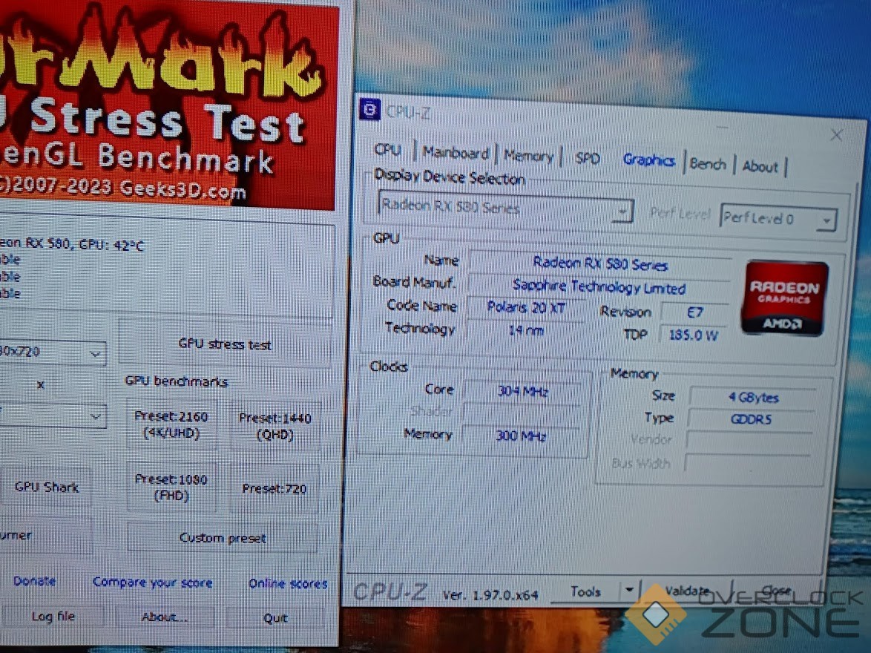Click the GPU: 42°C temperature text in FurMark
The width and height of the screenshot is (871, 653).
click(111, 245)
